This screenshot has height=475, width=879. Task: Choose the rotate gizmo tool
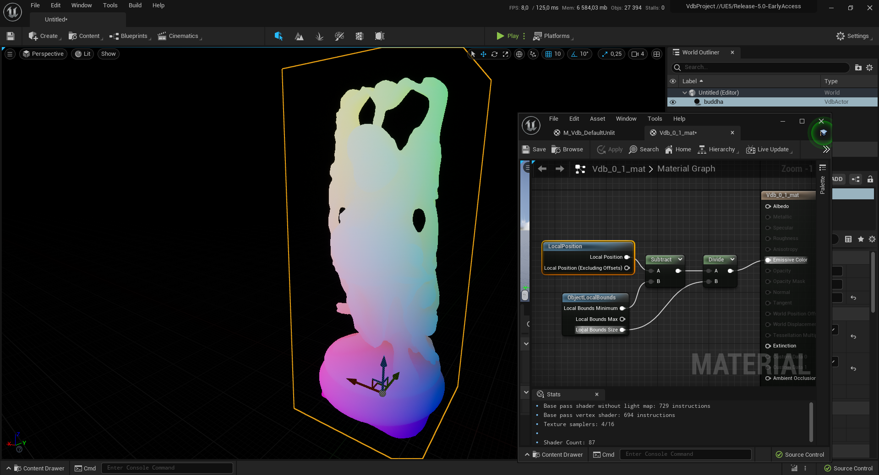(494, 54)
